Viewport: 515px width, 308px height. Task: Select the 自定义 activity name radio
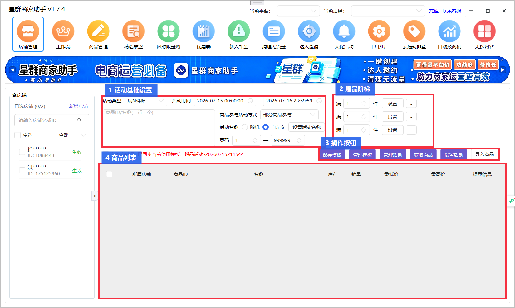click(x=266, y=127)
